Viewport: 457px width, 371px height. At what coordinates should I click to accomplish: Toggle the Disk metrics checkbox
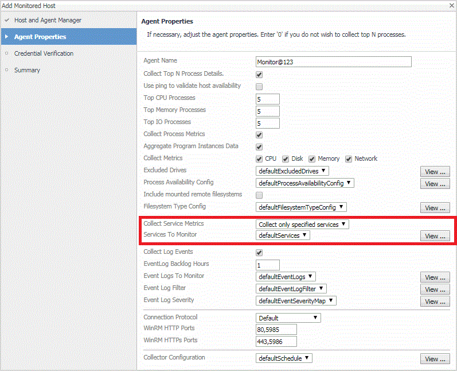[x=286, y=159]
